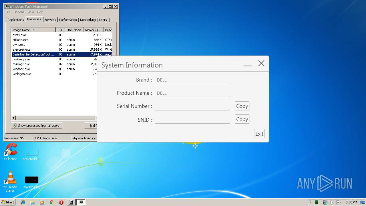This screenshot has height=206, width=366.
Task: Select the taskmgr.exe process row
Action: [x=54, y=64]
